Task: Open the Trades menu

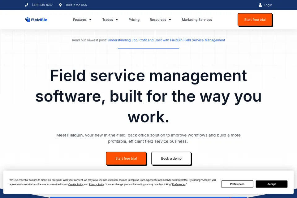Action: click(x=108, y=20)
